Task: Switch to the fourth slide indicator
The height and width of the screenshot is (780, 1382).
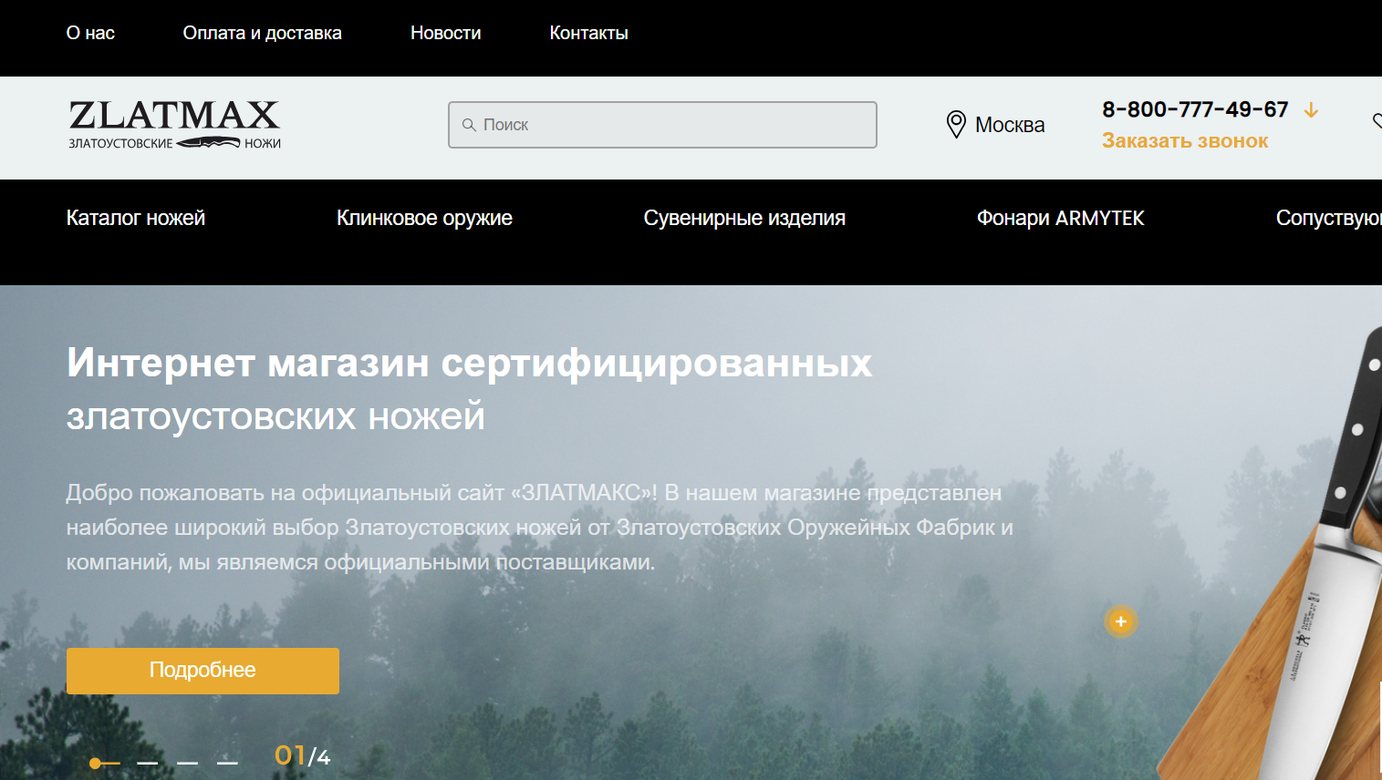Action: (x=227, y=762)
